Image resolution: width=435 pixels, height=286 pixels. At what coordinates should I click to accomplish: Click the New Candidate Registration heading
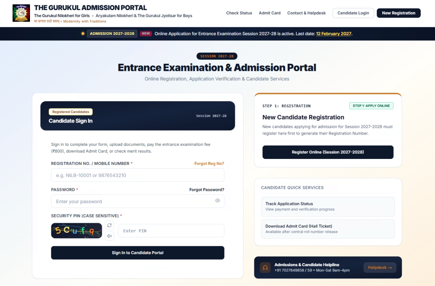(x=303, y=117)
